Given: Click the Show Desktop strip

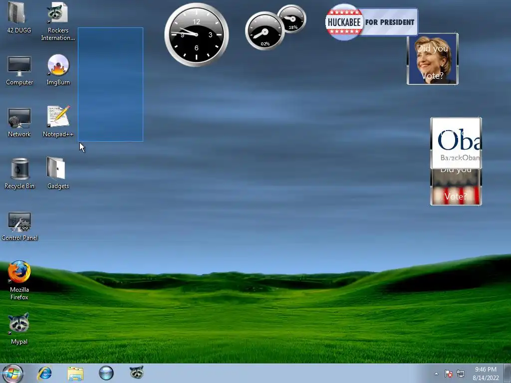Looking at the screenshot, I should click(508, 373).
